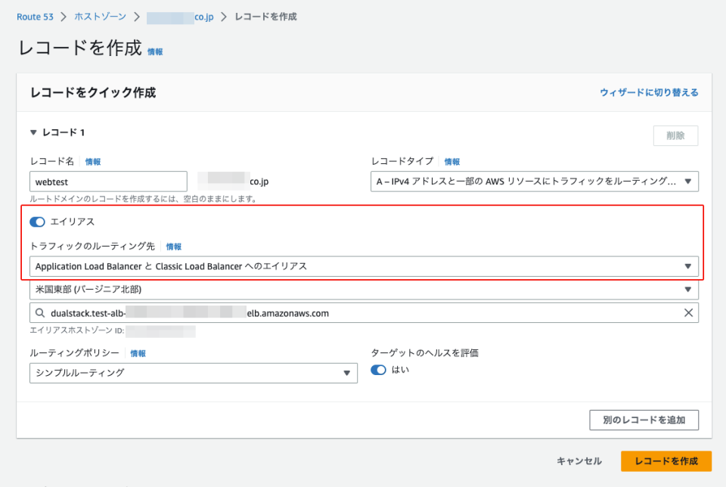Click 別のレコードを追加 button
The height and width of the screenshot is (487, 726).
(x=644, y=420)
